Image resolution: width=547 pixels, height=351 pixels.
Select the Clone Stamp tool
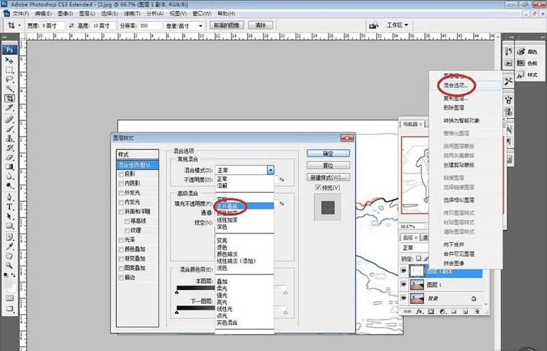pos(10,138)
